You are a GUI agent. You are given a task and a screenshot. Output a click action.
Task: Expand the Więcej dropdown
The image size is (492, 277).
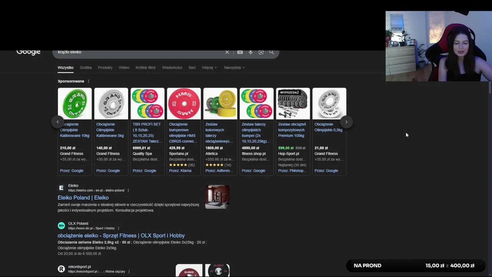209,68
